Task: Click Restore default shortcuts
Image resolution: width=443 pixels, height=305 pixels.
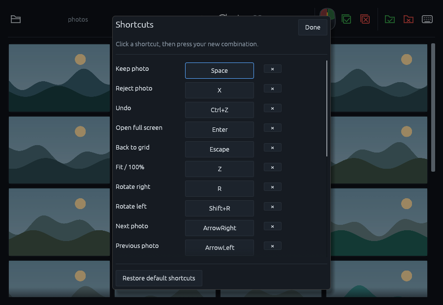Action: [x=159, y=278]
